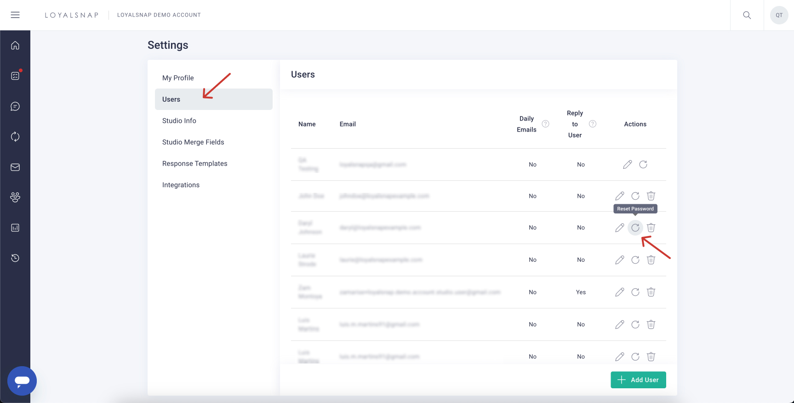This screenshot has width=794, height=403.
Task: Open the hamburger menu in the top bar
Action: click(x=15, y=15)
